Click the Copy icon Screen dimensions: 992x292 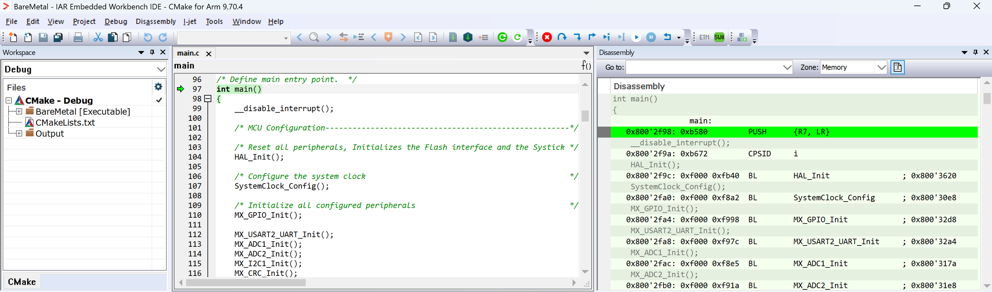[113, 37]
